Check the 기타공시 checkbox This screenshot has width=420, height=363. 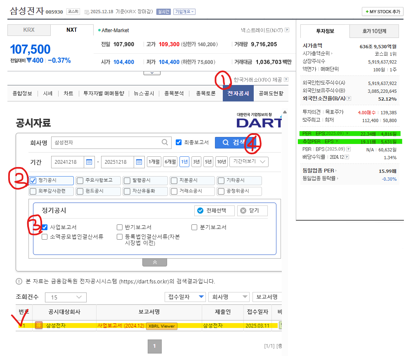(221, 181)
